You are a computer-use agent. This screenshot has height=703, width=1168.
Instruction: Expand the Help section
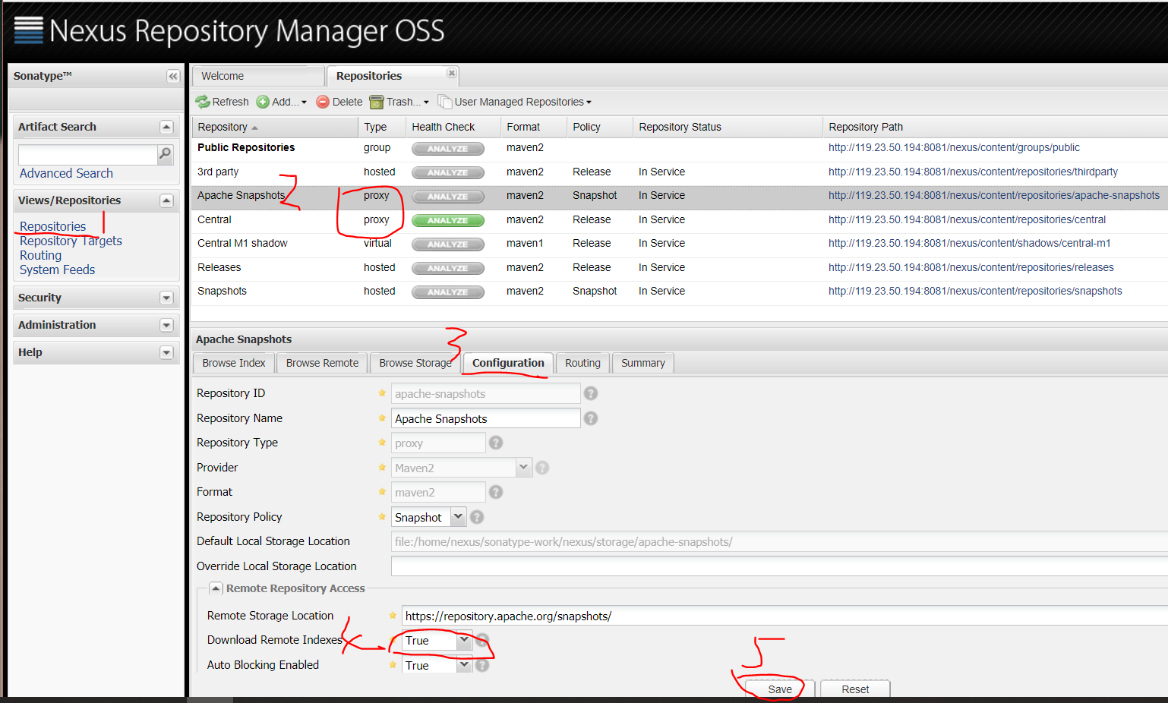[167, 352]
